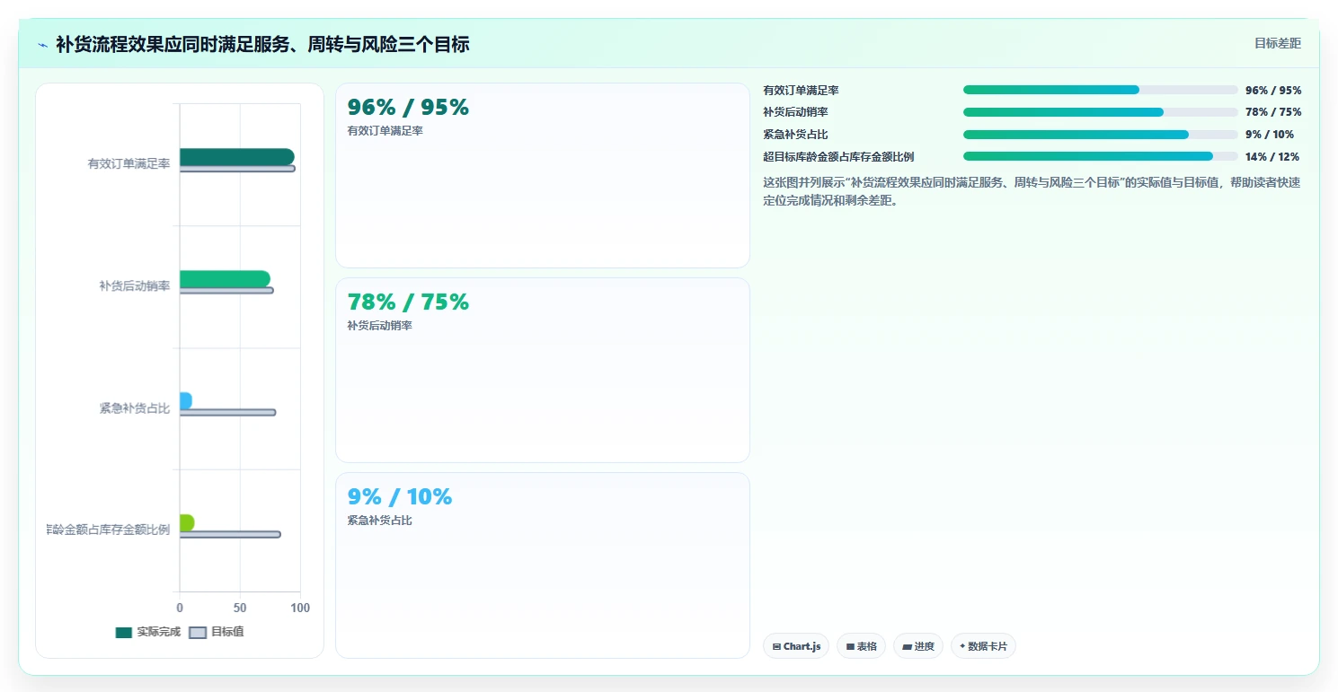1338x692 pixels.
Task: Click the lime green bottom actual bar in chart
Action: coord(187,522)
